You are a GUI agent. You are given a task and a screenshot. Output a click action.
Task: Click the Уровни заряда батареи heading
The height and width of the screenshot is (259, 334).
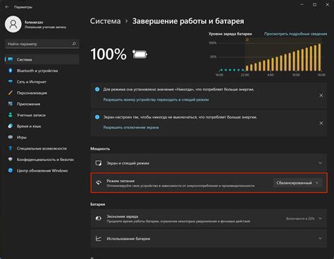point(230,34)
